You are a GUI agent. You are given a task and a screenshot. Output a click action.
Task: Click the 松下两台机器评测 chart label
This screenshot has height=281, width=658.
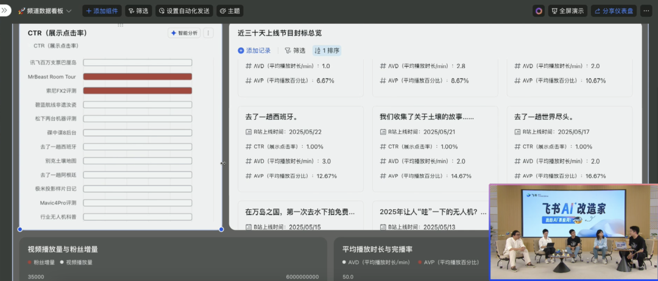tap(56, 119)
